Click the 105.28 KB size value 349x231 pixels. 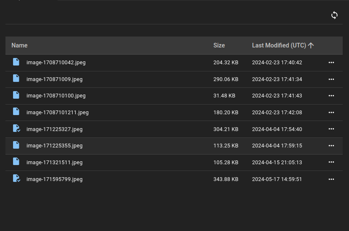click(x=226, y=163)
